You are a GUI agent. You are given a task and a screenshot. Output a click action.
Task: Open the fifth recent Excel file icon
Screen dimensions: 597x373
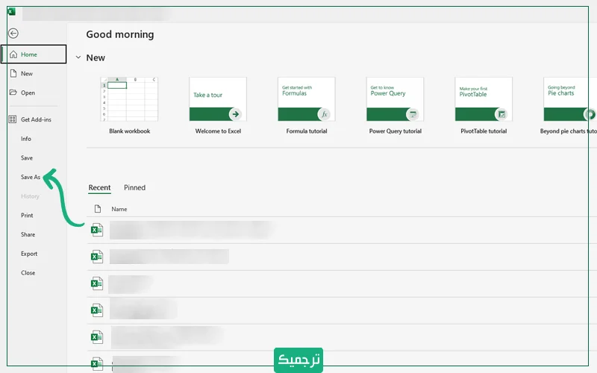click(97, 337)
